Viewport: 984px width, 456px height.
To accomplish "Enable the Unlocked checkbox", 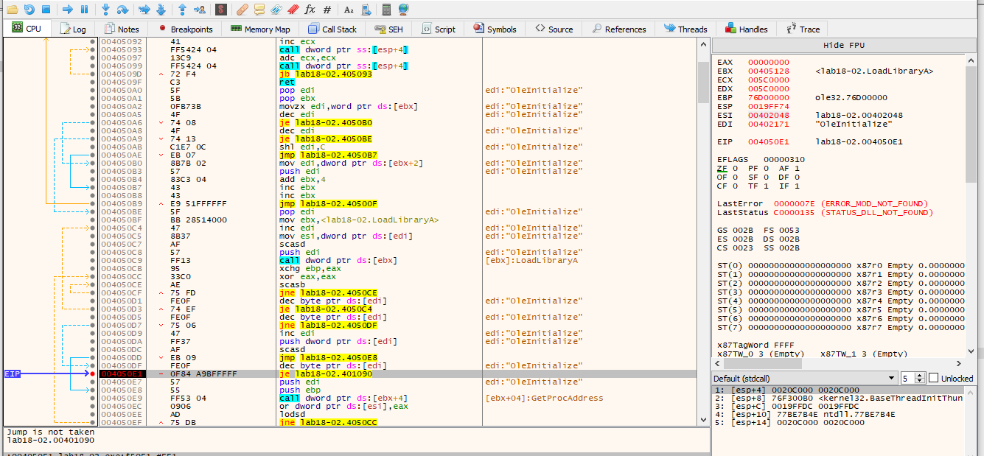I will 934,378.
